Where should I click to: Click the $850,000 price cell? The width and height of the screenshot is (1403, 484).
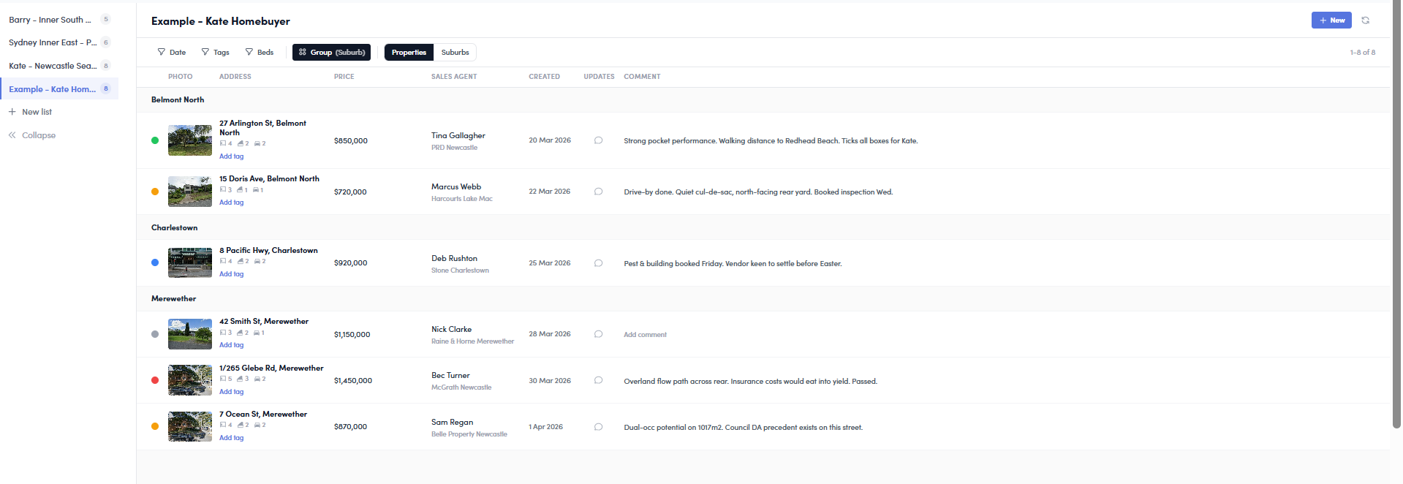[x=351, y=140]
